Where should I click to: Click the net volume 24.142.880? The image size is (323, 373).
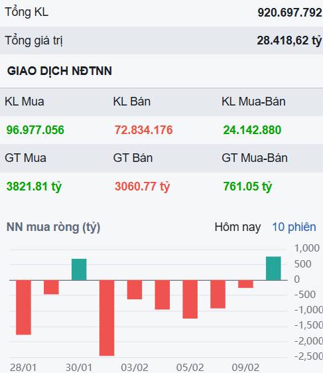click(x=252, y=130)
